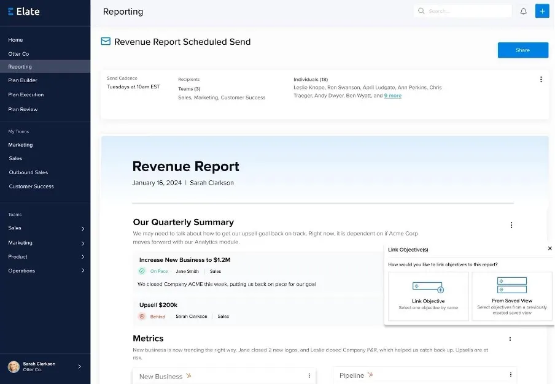The image size is (555, 384).
Task: Click the Elate logo
Action: (x=24, y=11)
